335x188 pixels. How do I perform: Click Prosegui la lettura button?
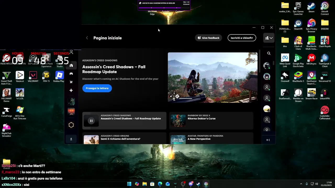(97, 88)
